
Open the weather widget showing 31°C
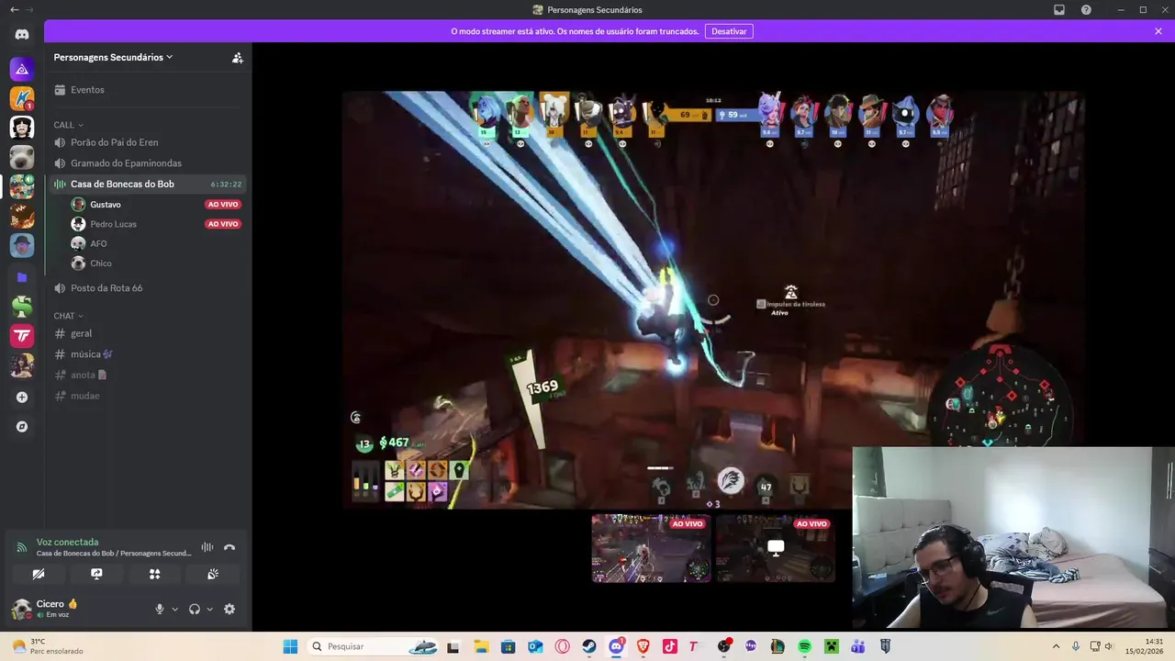pyautogui.click(x=46, y=646)
